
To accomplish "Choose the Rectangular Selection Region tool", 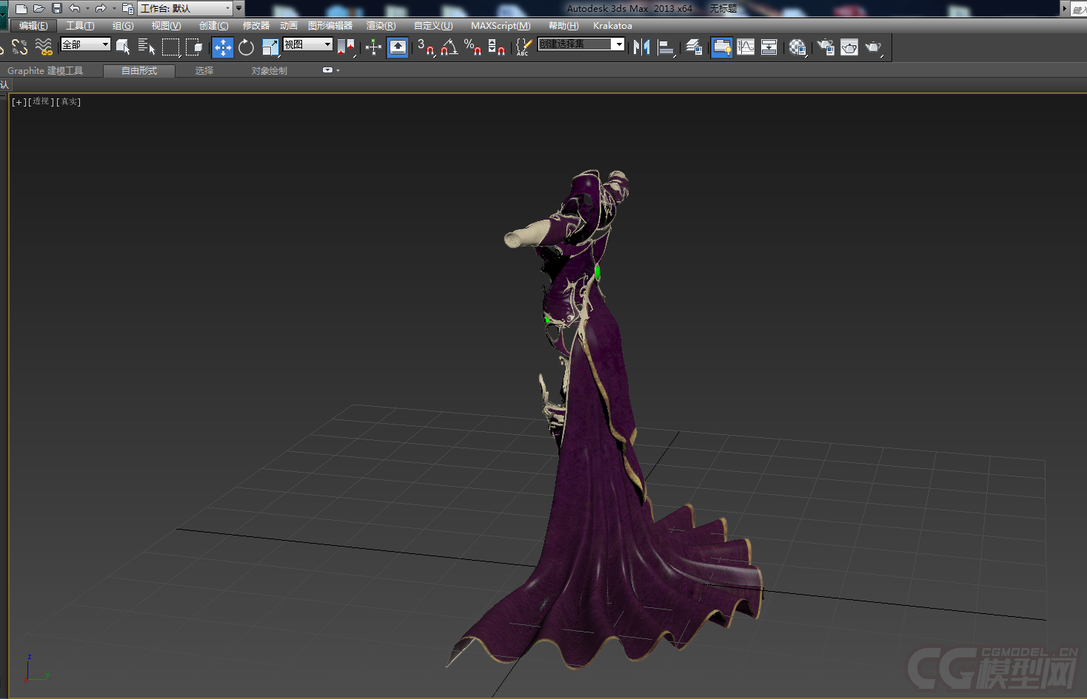I will (x=171, y=47).
